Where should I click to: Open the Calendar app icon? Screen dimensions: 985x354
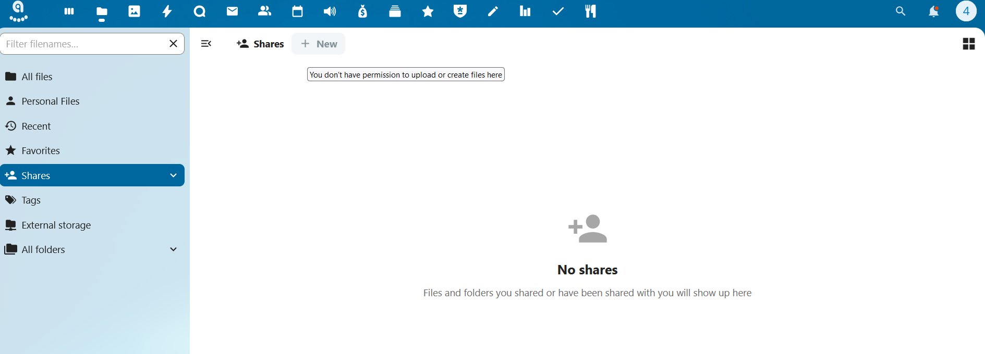pos(297,11)
